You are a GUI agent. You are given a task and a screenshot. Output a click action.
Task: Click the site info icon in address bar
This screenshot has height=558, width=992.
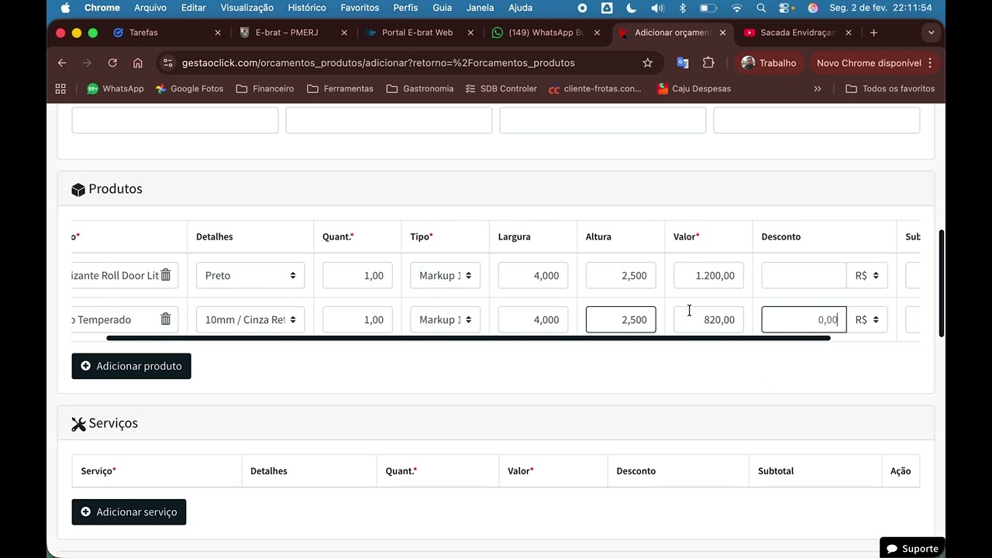pos(168,63)
